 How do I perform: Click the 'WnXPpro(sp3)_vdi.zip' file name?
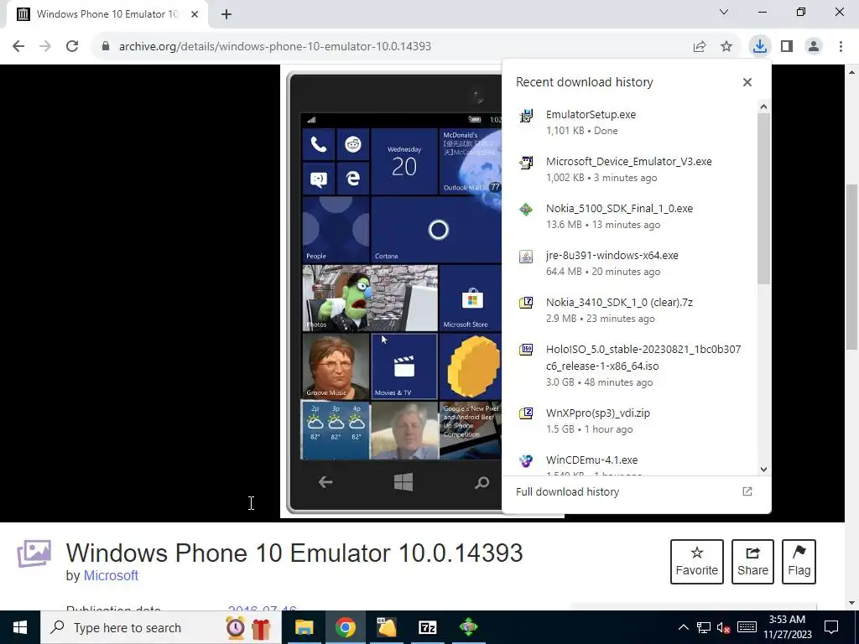click(x=597, y=413)
